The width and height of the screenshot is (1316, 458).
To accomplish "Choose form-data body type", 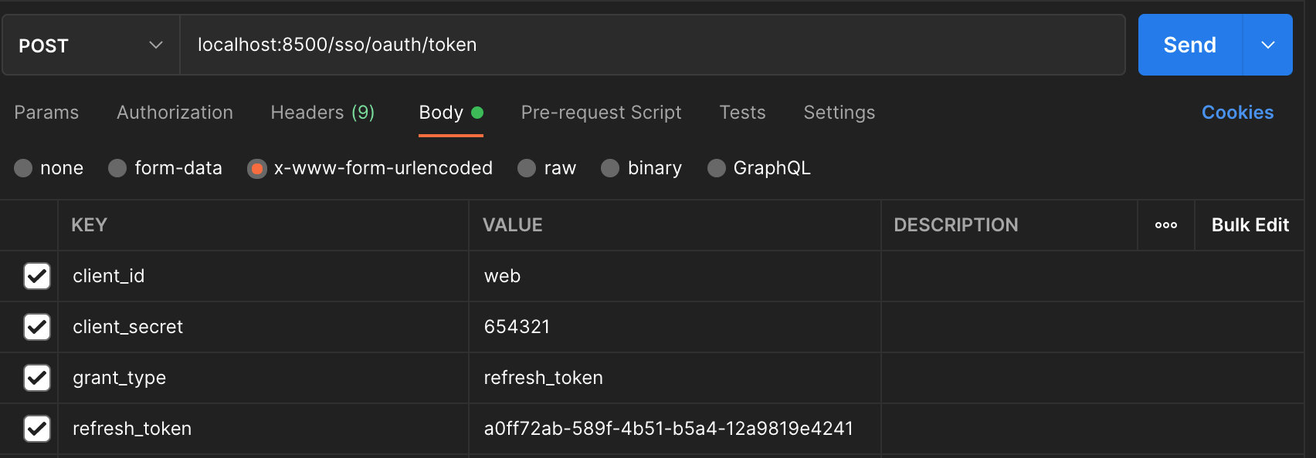I will point(118,168).
